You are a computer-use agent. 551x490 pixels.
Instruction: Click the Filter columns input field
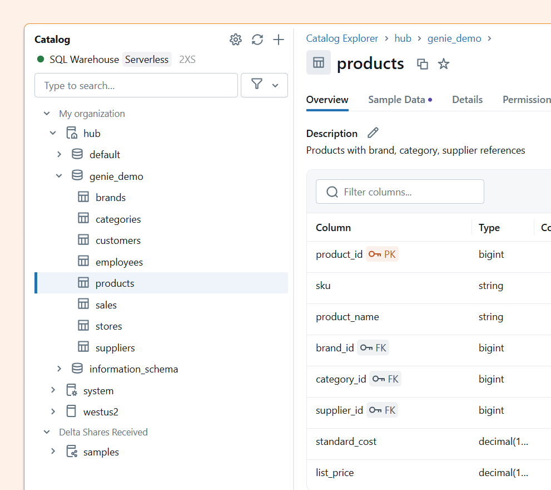[x=400, y=192]
